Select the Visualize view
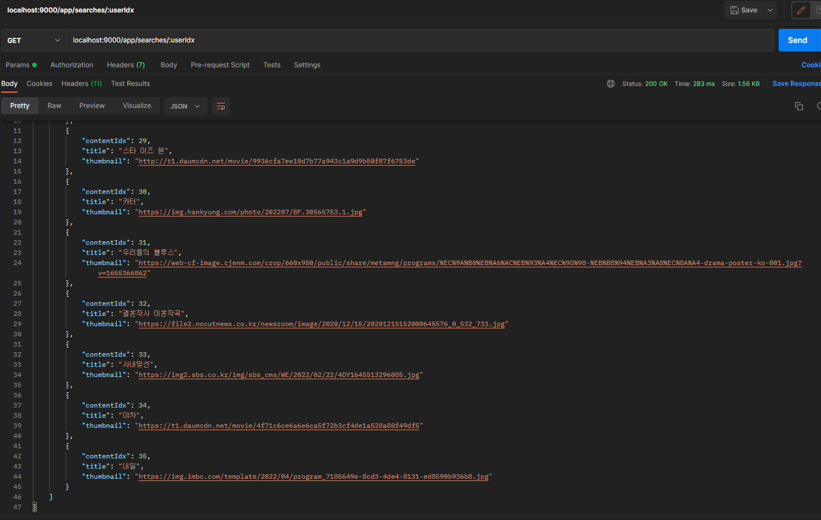 [x=137, y=106]
